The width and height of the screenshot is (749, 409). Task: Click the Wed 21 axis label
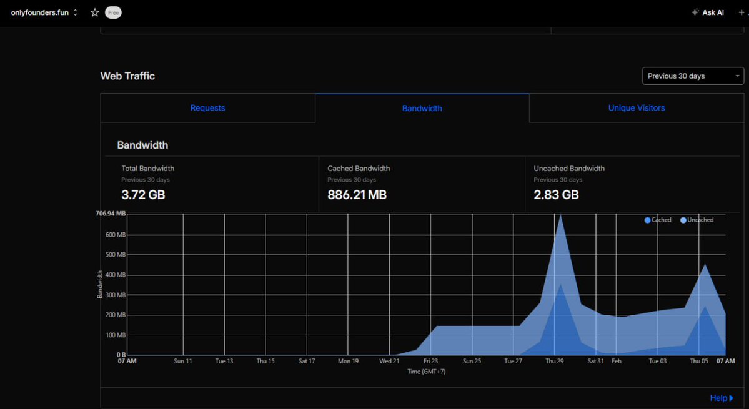389,362
